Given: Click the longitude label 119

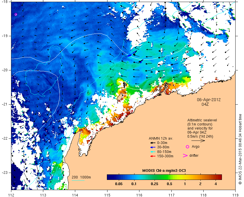Looking at the screenshot, I should pyautogui.click(x=236, y=195).
